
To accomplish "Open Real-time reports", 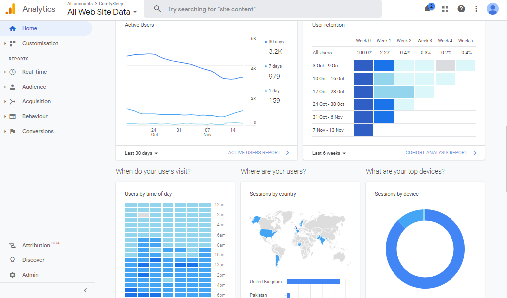I will coord(35,72).
